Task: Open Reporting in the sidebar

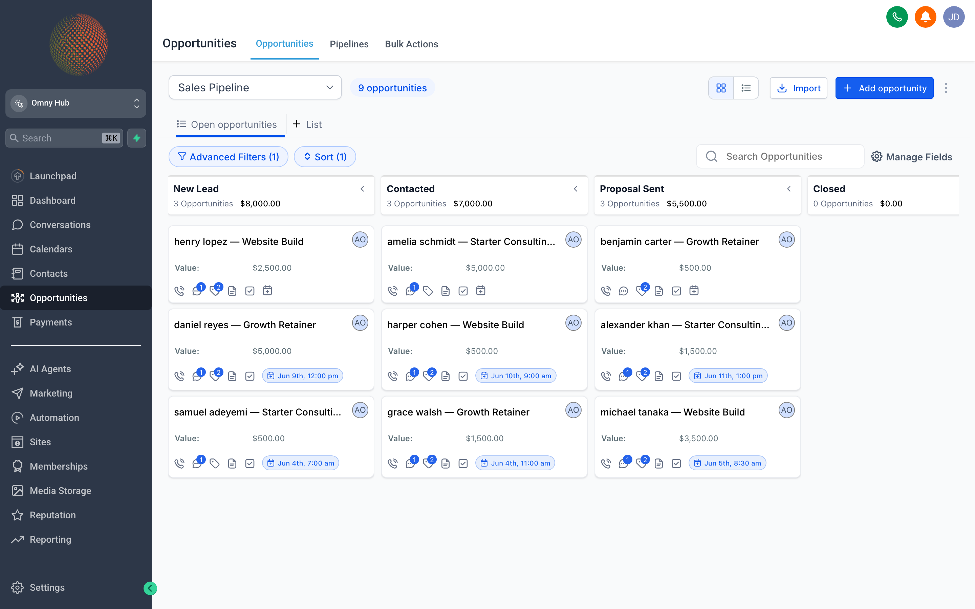Action: click(x=76, y=540)
